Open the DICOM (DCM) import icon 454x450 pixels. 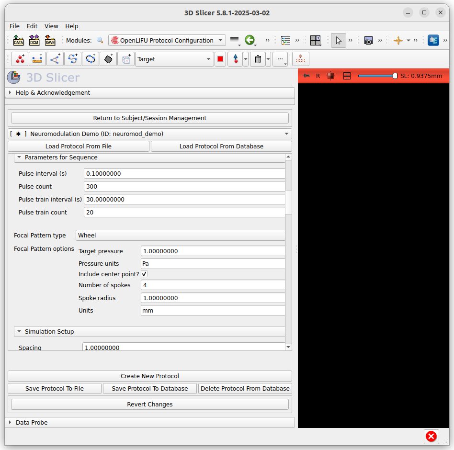[34, 40]
